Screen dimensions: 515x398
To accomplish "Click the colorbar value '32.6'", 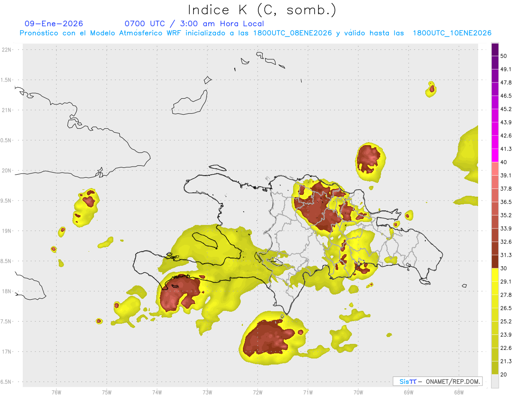I will pos(506,242).
